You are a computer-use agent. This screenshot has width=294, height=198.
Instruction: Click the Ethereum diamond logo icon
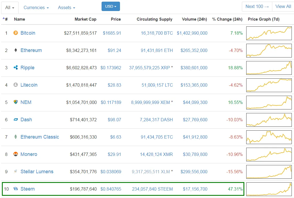pos(16,50)
